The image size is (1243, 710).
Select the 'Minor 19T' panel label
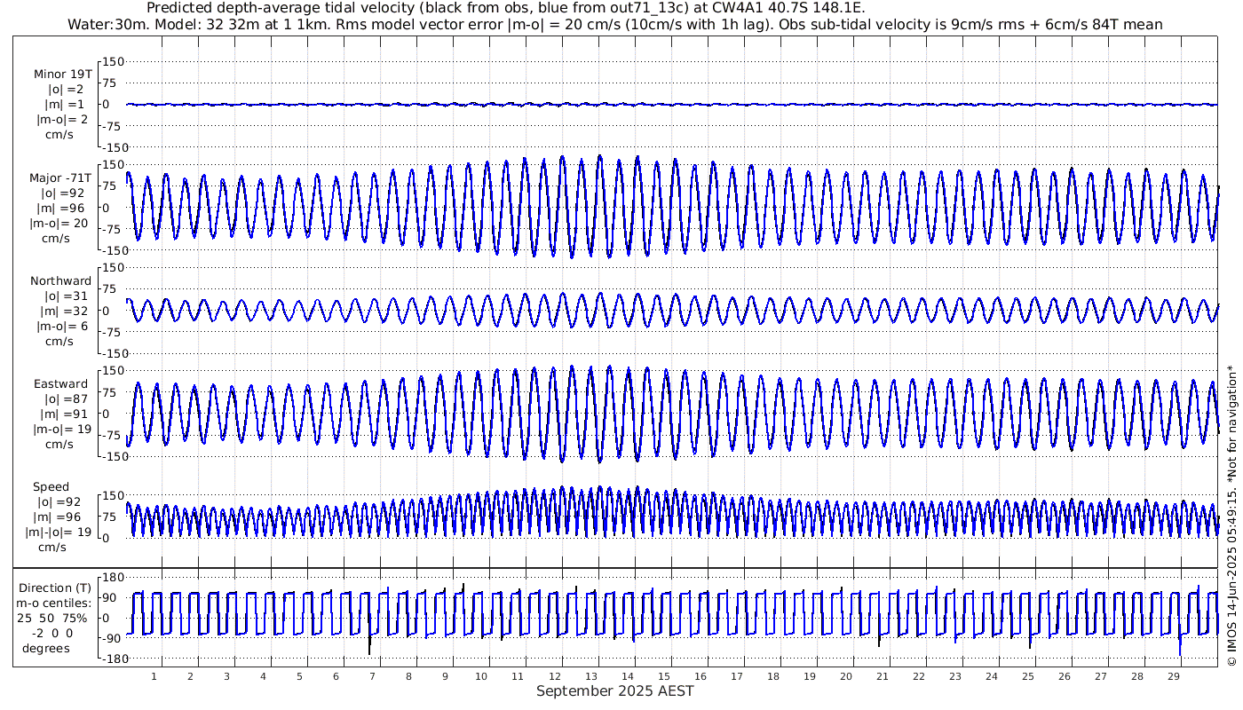[x=62, y=75]
